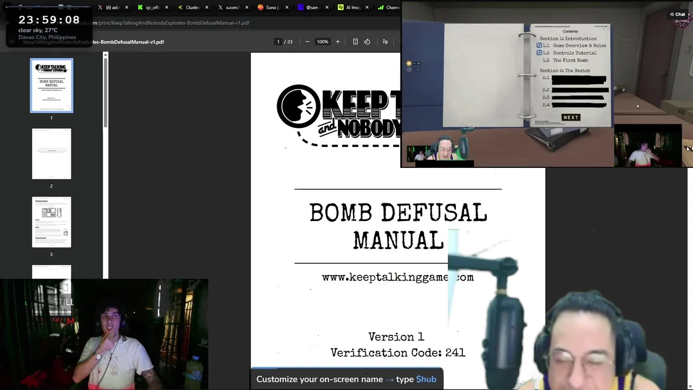Click the fit to page icon
Viewport: 693px width, 390px height.
355,42
